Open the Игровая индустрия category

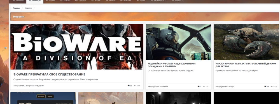35,86
